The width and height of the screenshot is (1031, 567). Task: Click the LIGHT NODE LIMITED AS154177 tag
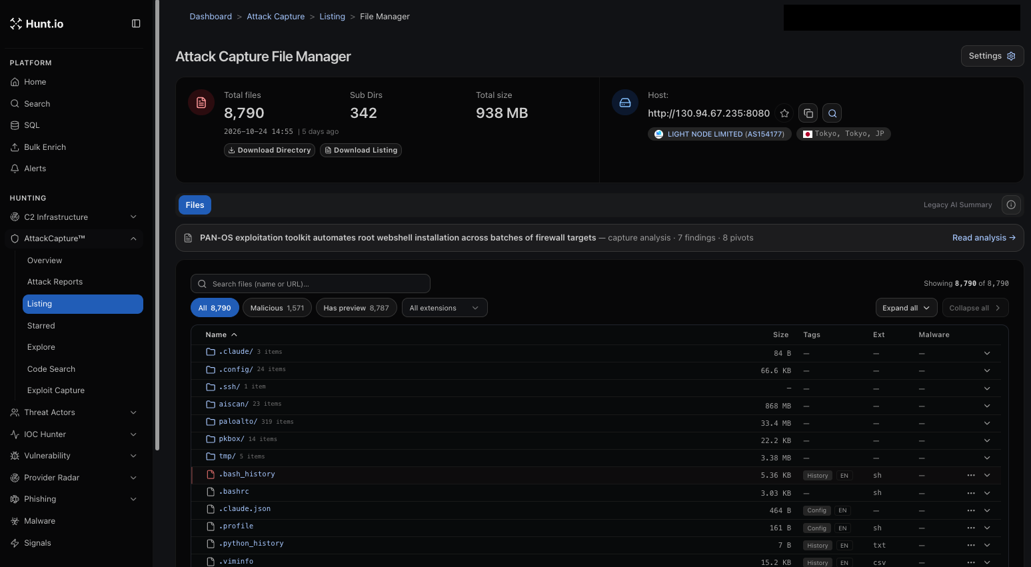(720, 134)
